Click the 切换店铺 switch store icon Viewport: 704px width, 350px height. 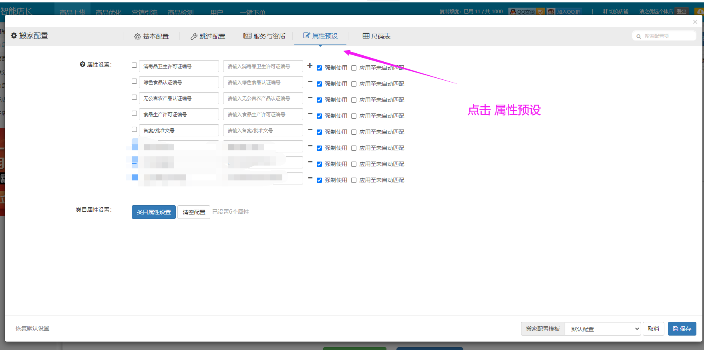point(605,12)
